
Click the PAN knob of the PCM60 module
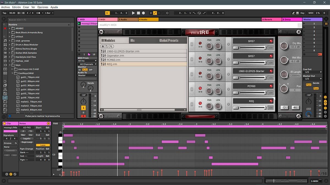pyautogui.click(x=209, y=91)
